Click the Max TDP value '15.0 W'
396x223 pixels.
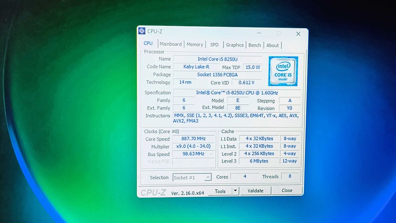pyautogui.click(x=253, y=67)
